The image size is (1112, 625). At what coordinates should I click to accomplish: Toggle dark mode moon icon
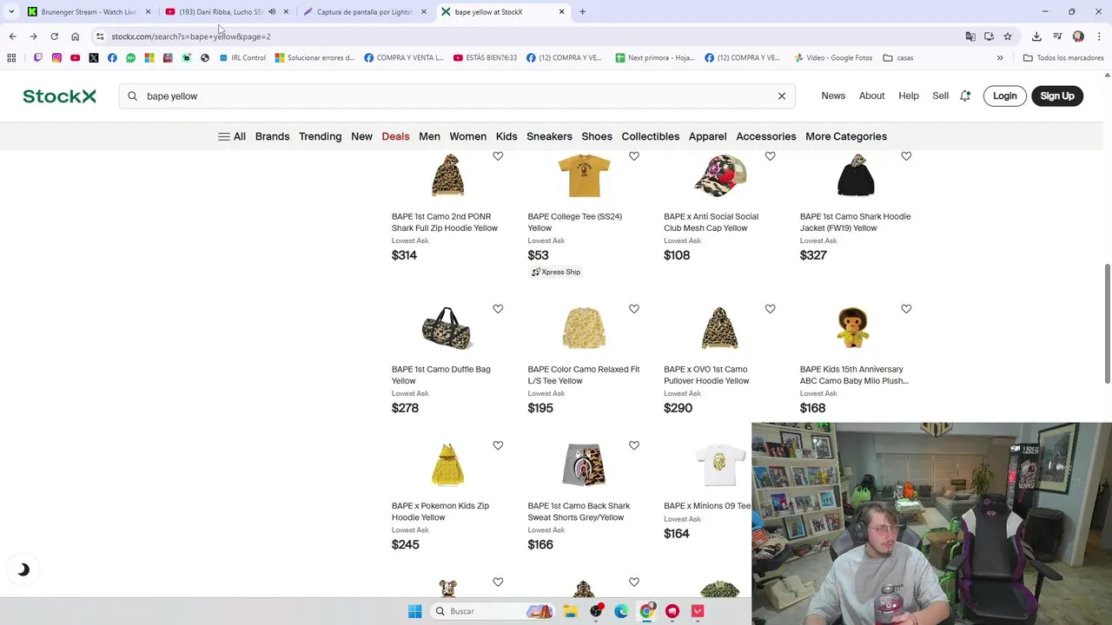click(x=23, y=569)
